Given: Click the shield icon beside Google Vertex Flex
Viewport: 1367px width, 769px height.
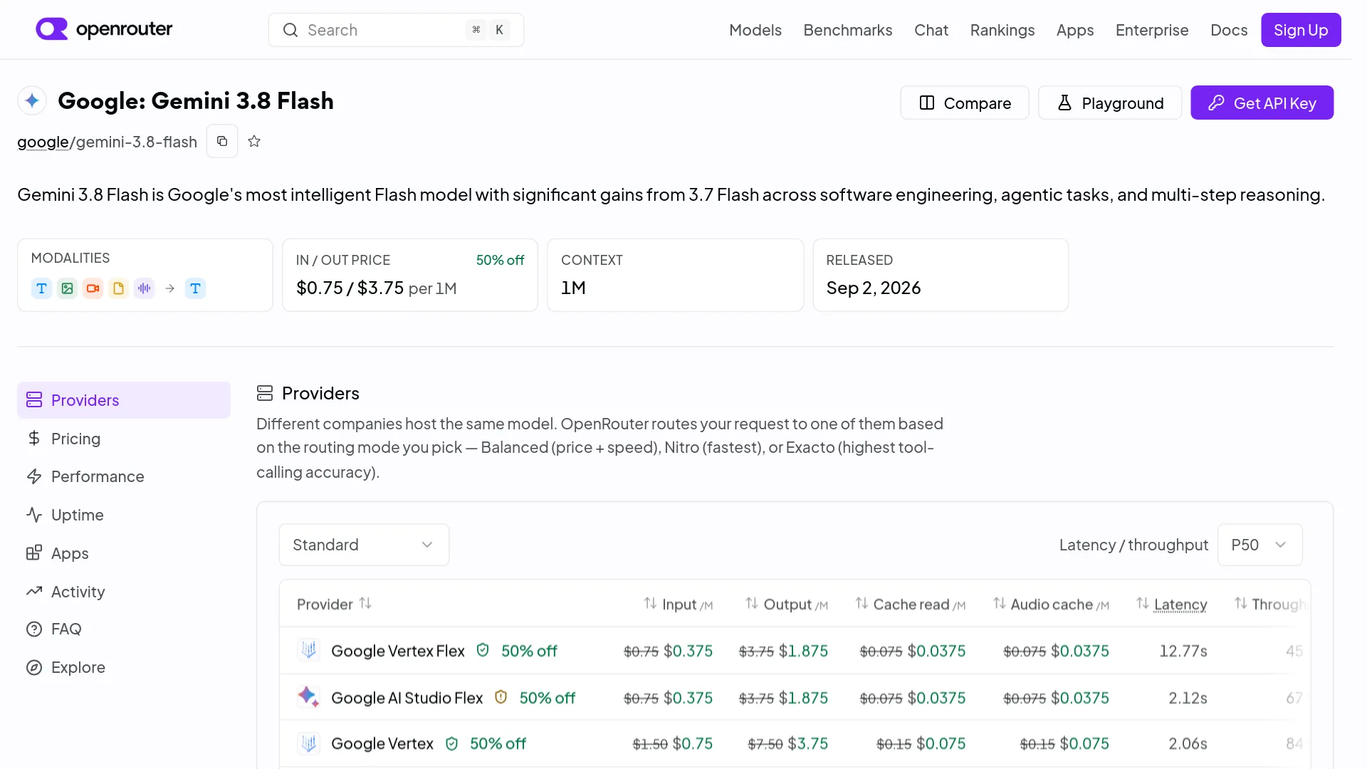Looking at the screenshot, I should tap(483, 650).
